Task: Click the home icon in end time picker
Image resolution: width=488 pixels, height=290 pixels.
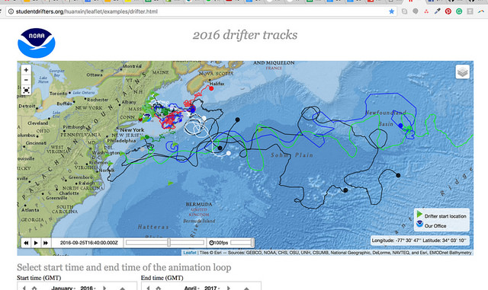Action: 159,288
